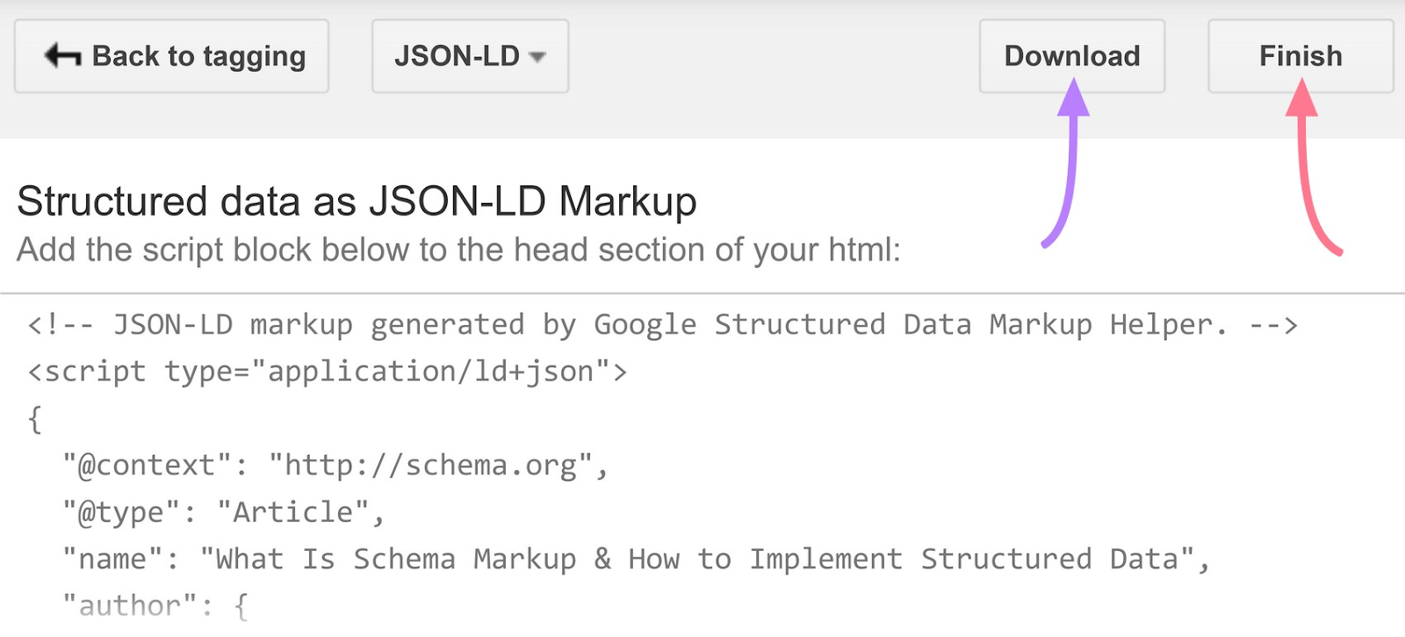
Task: Click the JSON-LD markup HTML comment line
Action: point(662,325)
